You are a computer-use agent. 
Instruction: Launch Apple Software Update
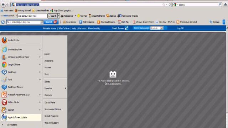[21, 117]
